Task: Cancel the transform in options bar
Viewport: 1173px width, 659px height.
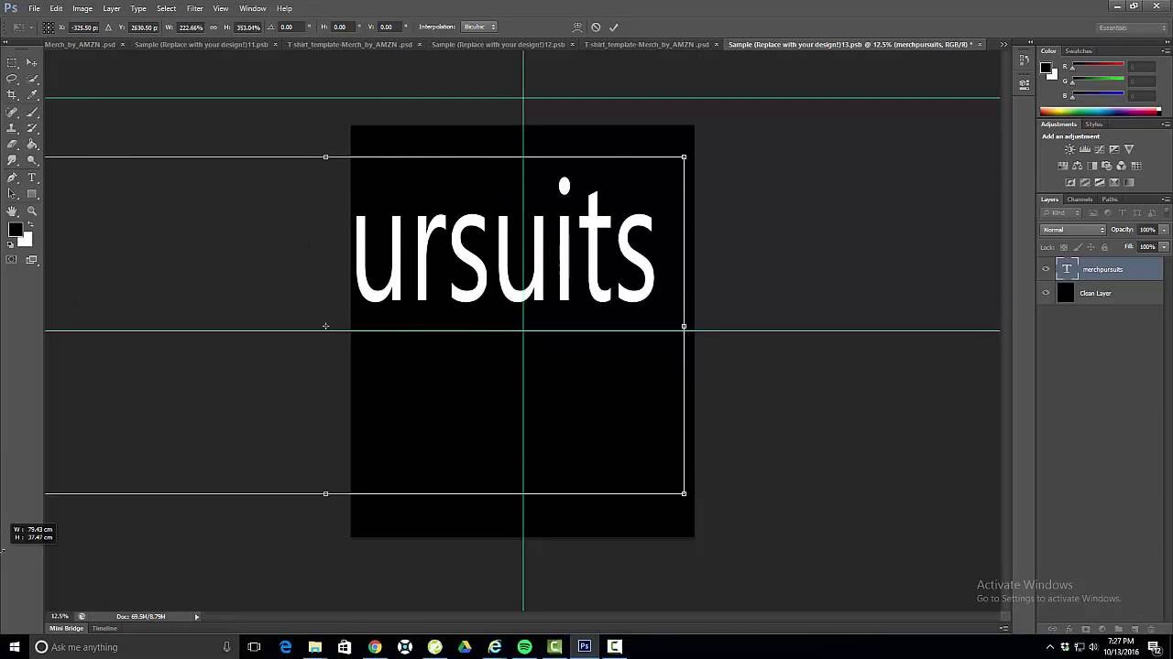Action: tap(596, 27)
